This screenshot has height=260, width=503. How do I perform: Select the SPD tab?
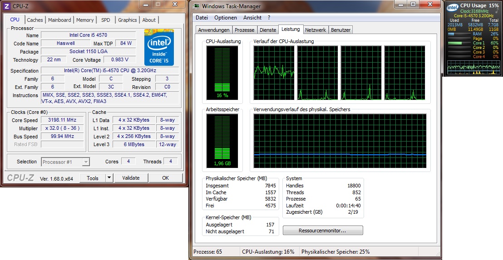click(x=105, y=20)
